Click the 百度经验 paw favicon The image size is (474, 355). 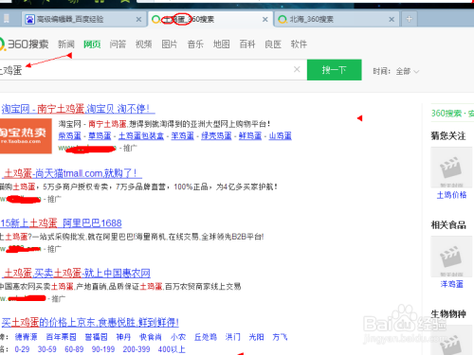tap(29, 20)
